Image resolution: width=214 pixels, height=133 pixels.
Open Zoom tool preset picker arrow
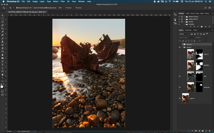coord(6,8)
